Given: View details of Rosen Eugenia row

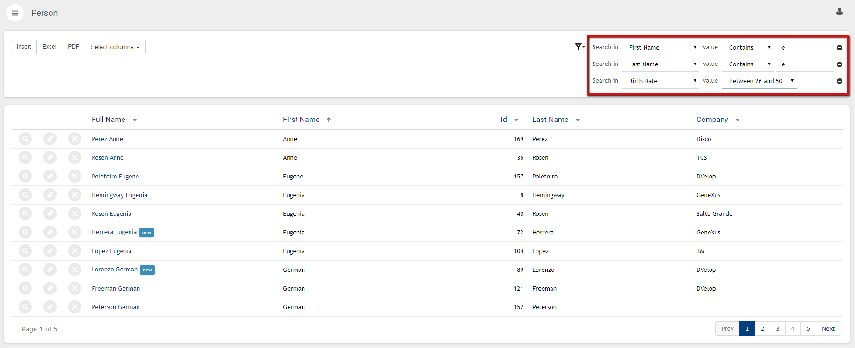Looking at the screenshot, I should click(25, 213).
